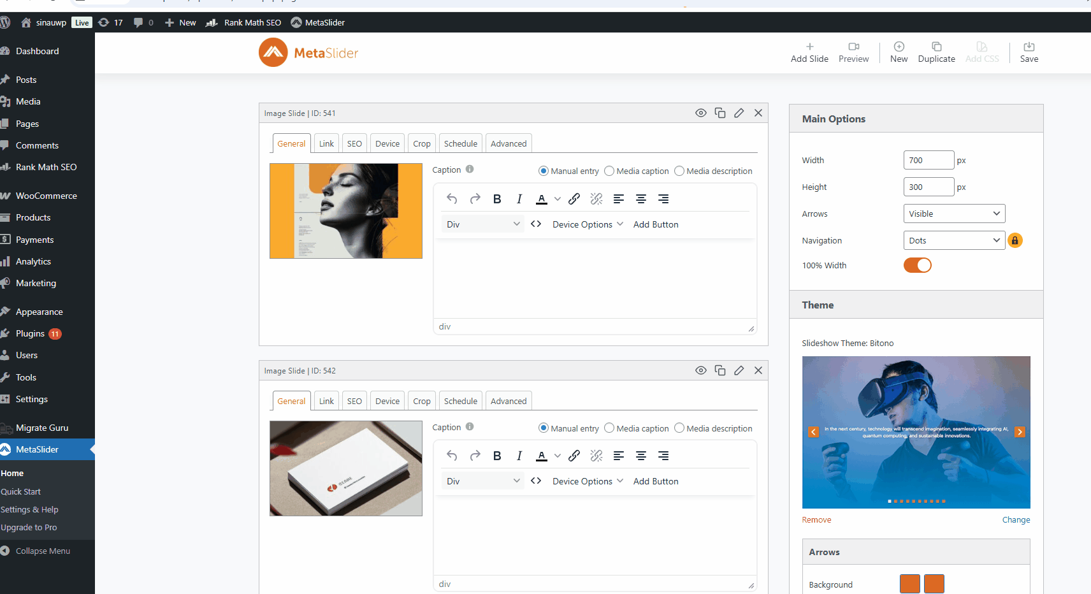This screenshot has width=1091, height=594.
Task: Add a new slide
Action: tap(809, 52)
